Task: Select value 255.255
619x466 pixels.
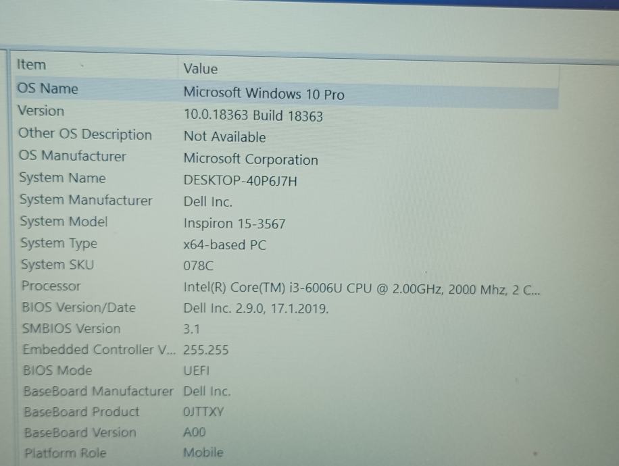Action: tap(205, 350)
